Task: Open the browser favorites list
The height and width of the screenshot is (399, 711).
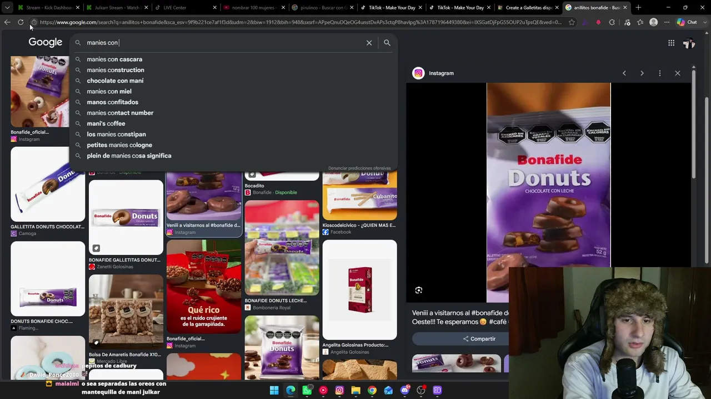Action: pos(640,22)
